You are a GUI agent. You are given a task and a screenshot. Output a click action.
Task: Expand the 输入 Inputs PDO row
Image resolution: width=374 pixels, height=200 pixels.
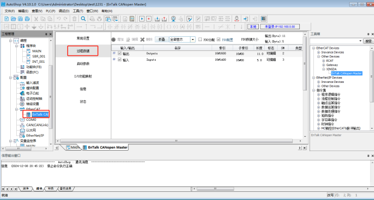point(114,59)
